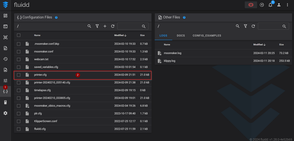
Task: Click the upload and print icon in header
Action: pyautogui.click(x=262, y=5)
